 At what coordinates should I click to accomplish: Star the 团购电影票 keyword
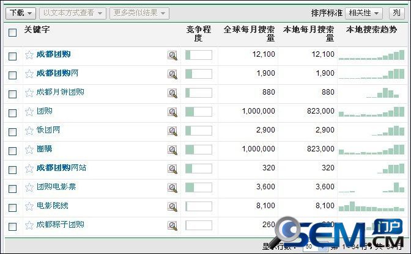coord(29,187)
